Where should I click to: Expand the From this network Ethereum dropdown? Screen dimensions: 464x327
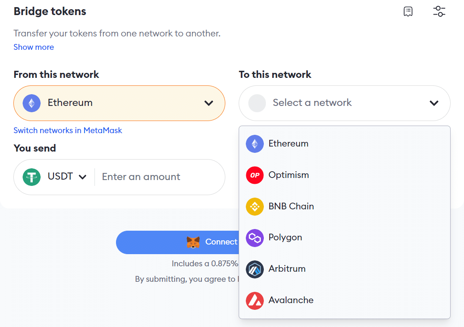click(119, 103)
